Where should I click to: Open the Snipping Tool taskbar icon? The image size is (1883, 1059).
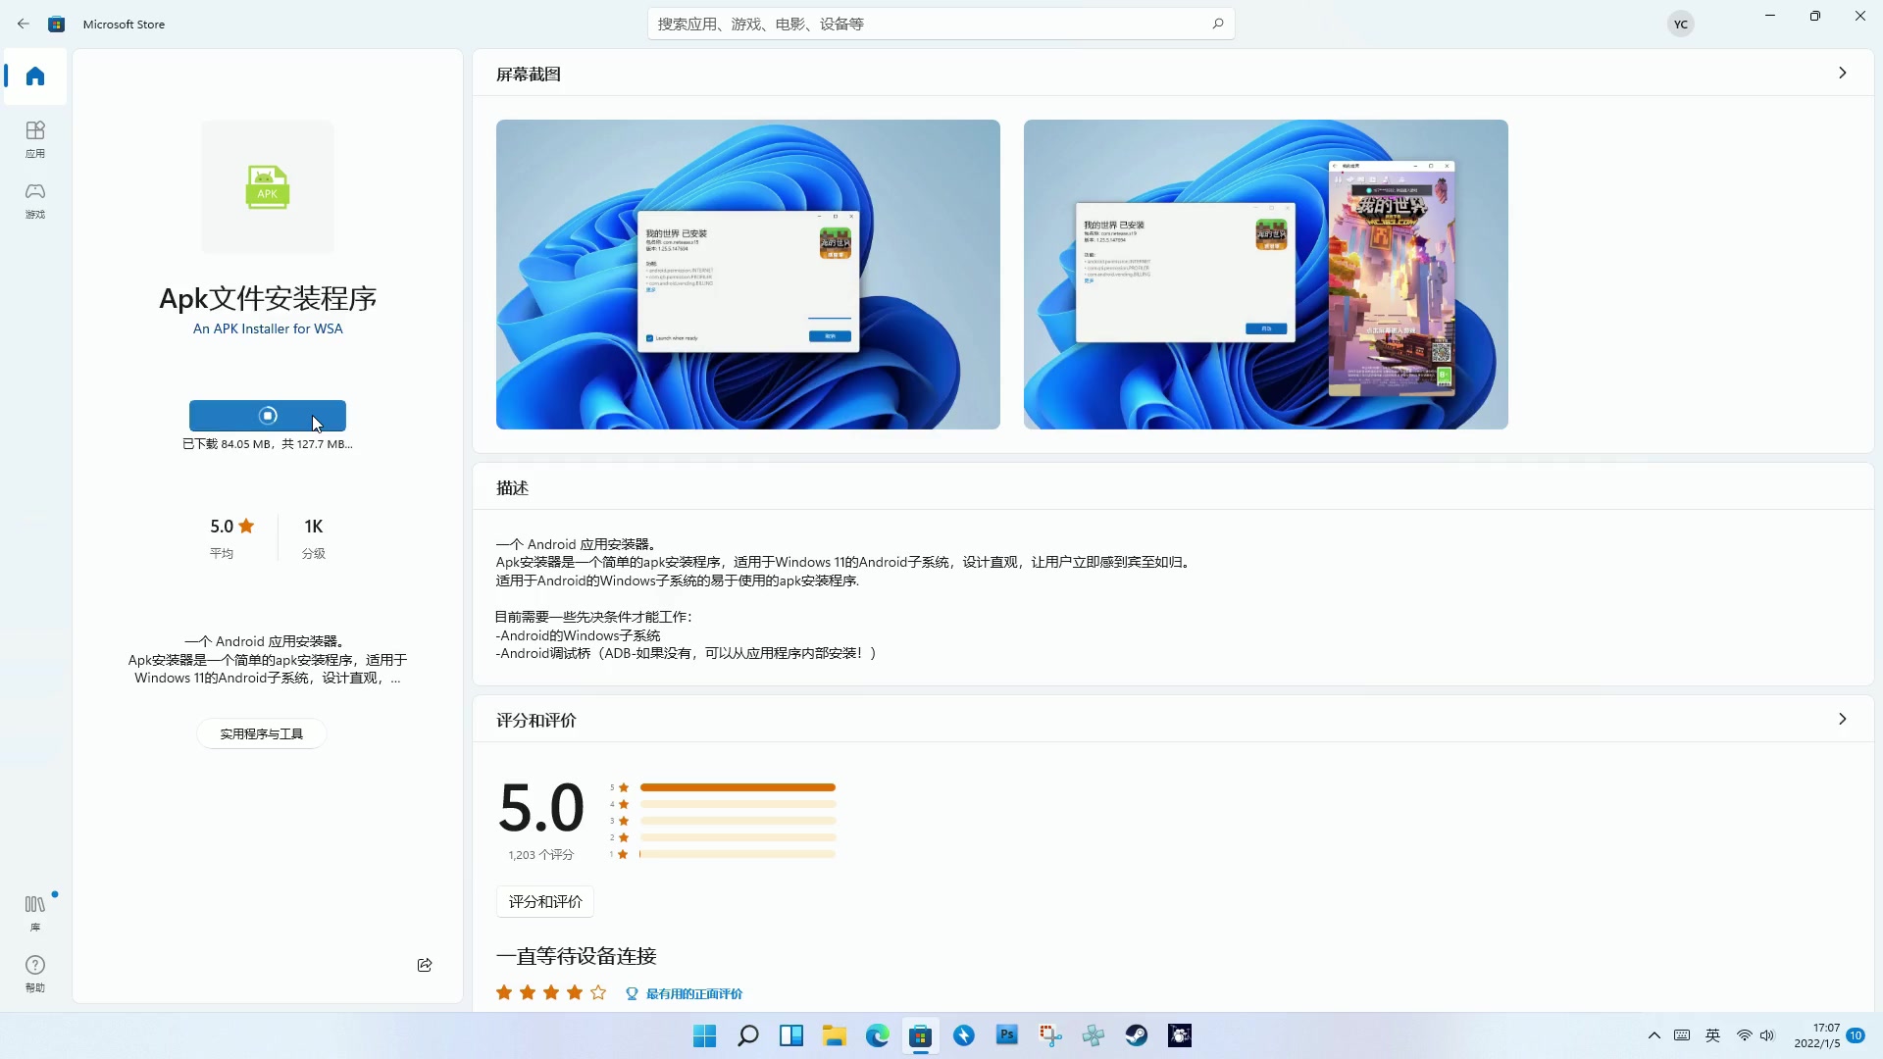[1050, 1035]
